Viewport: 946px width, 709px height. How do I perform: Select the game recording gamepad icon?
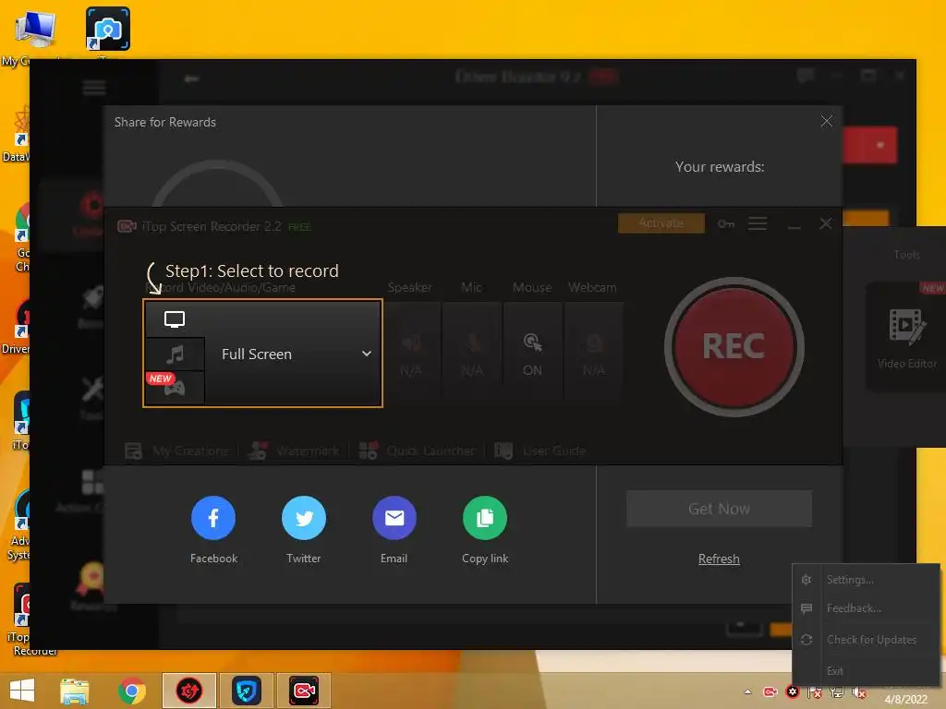tap(175, 387)
